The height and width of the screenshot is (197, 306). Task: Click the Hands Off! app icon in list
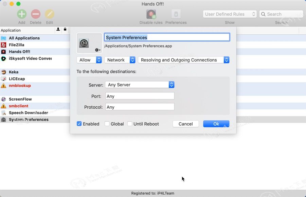(3, 52)
